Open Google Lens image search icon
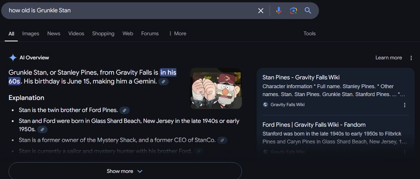This screenshot has height=179, width=420. 294,11
